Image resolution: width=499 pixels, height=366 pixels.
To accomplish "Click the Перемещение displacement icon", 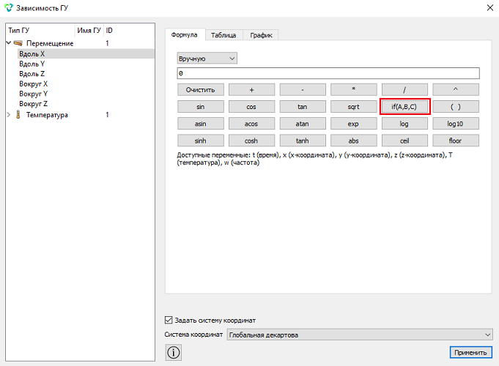I will click(18, 43).
